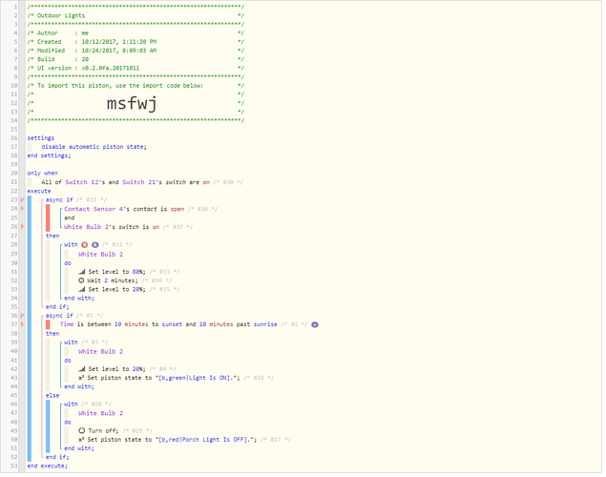
Task: Click the 'with' keyword on line 39
Action: (x=71, y=342)
